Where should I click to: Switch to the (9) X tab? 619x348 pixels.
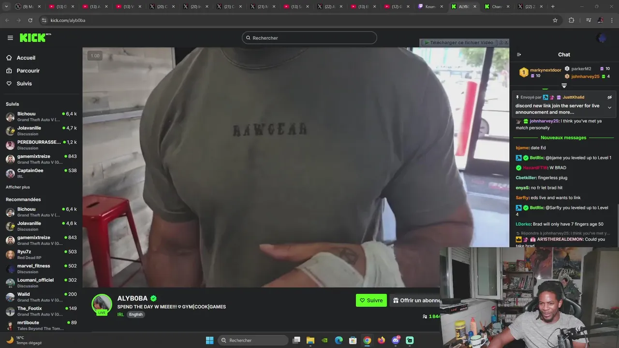(x=28, y=7)
